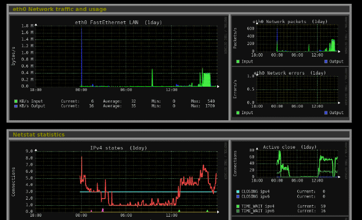Click Current value 16 for TIME_WAIT ipv6
The image size is (362, 220).
pyautogui.click(x=323, y=211)
